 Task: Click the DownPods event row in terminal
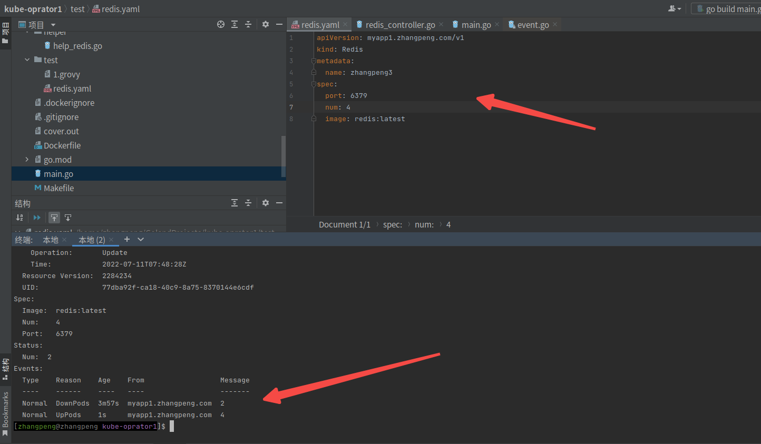tap(123, 403)
